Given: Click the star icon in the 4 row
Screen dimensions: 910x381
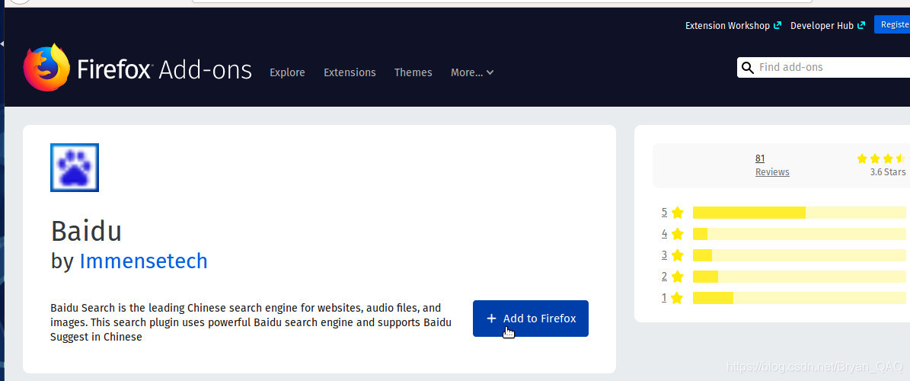Looking at the screenshot, I should click(677, 234).
